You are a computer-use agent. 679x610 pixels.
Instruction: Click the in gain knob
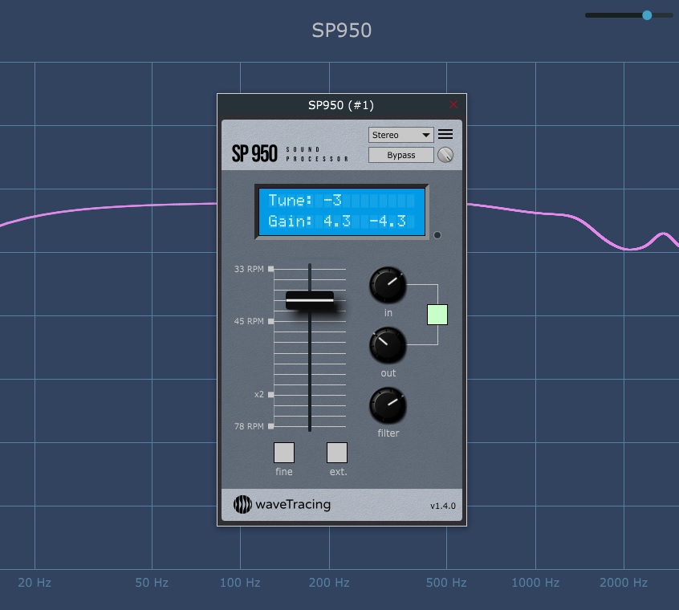click(388, 284)
